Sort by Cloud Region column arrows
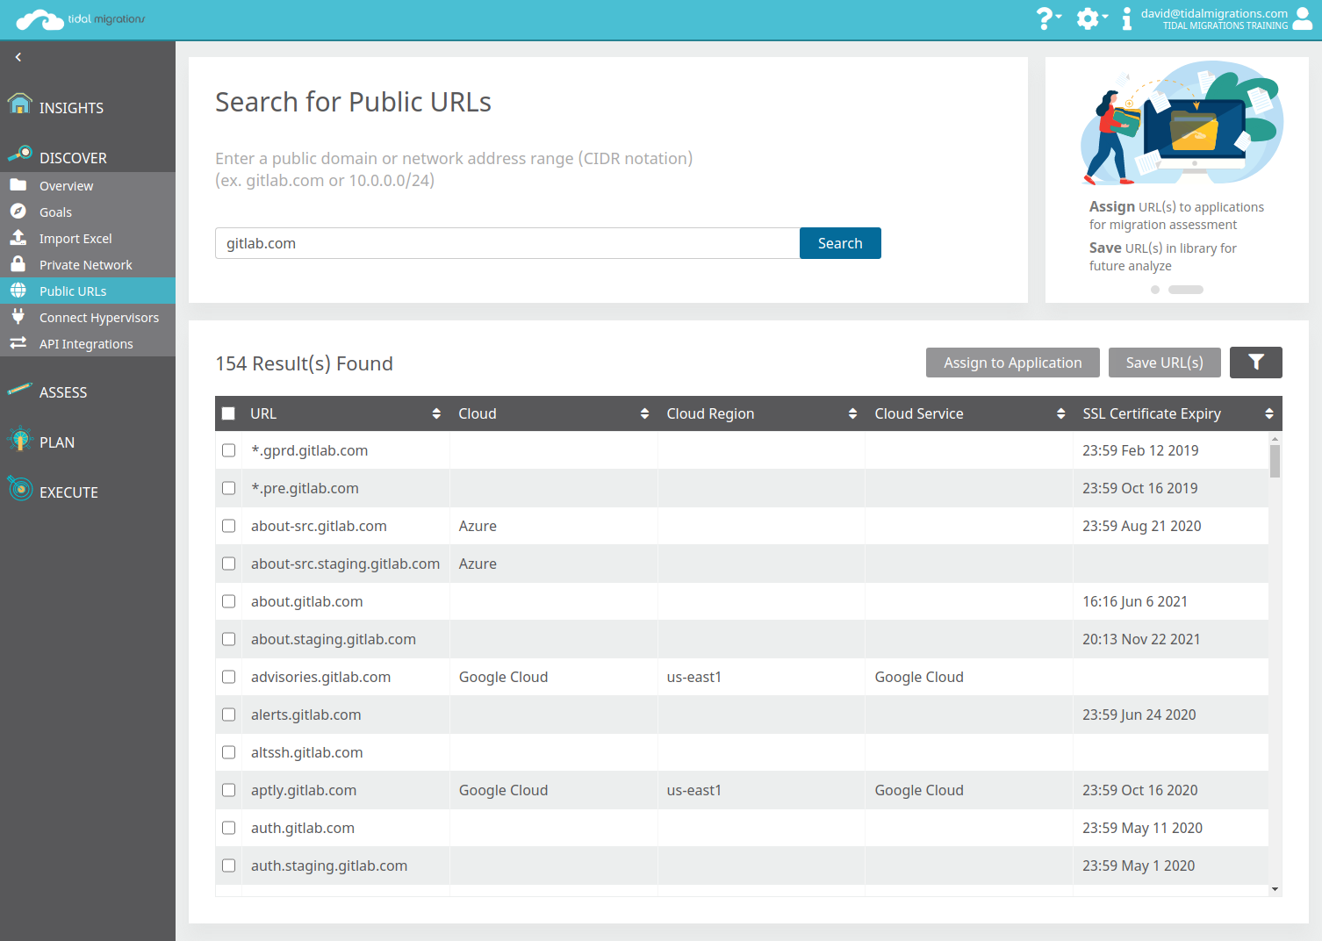 tap(852, 413)
